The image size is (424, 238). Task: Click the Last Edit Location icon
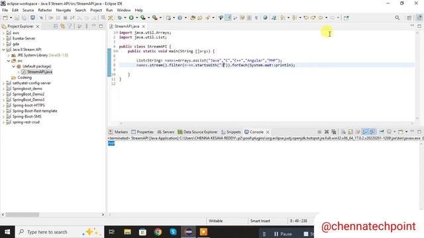click(x=306, y=18)
